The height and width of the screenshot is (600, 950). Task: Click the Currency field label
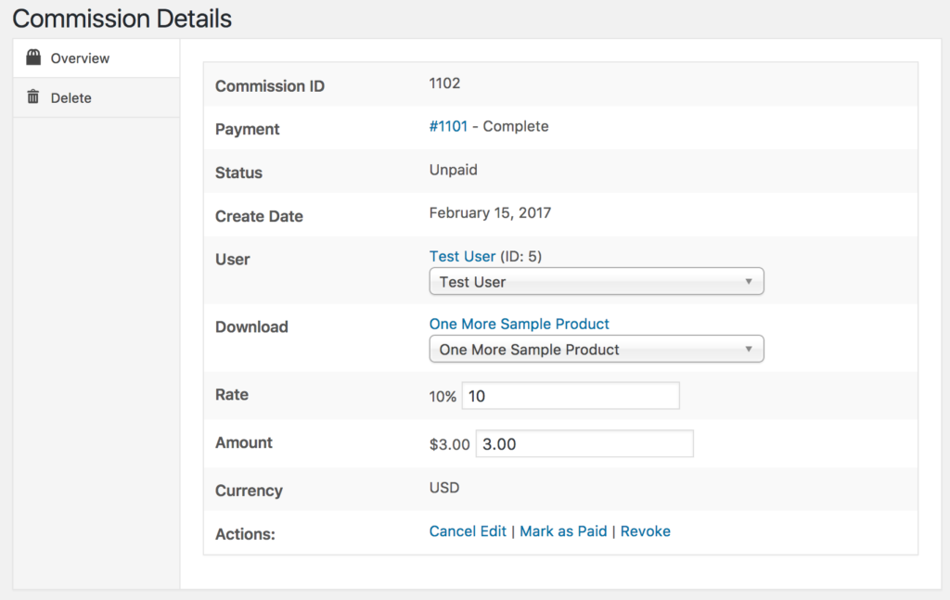[249, 491]
